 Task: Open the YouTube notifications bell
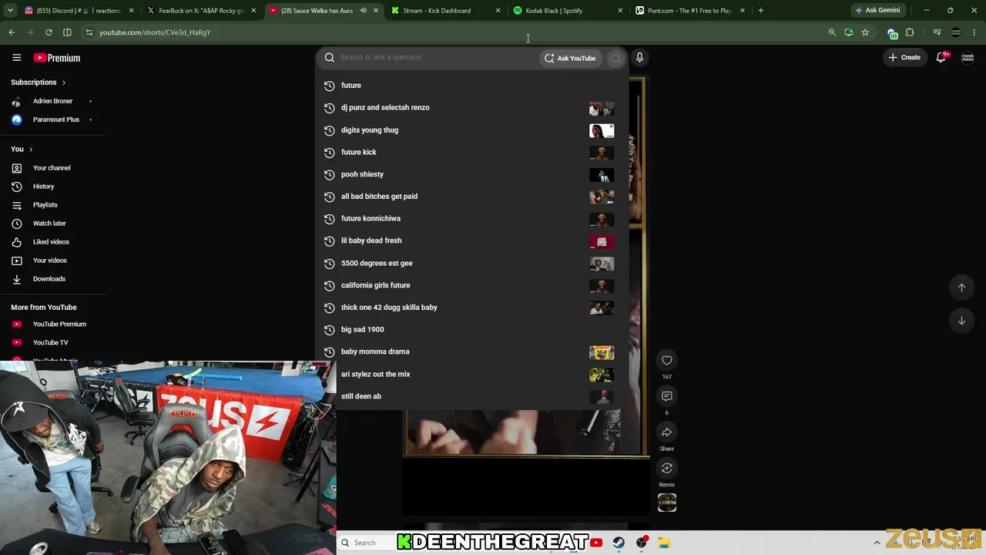[941, 57]
